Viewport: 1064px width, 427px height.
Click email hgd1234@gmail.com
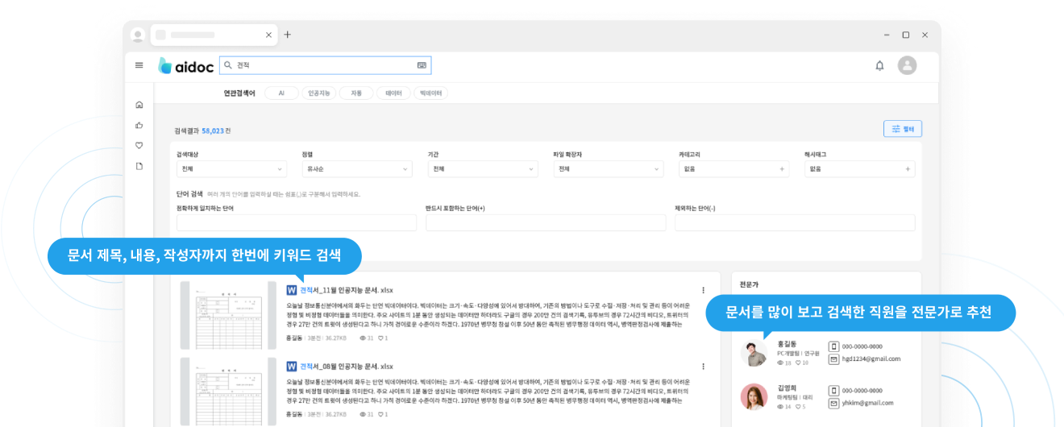click(x=871, y=359)
